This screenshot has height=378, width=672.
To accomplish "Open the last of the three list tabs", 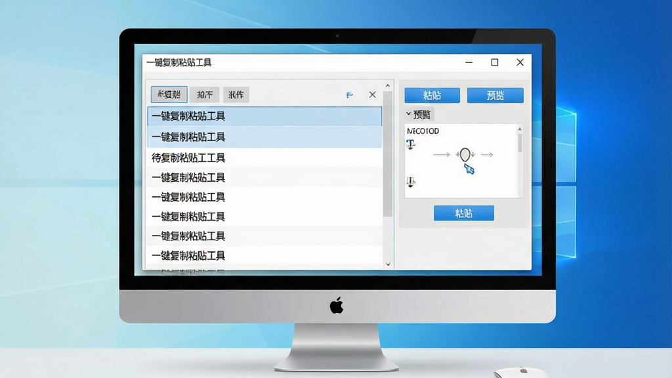I will [236, 94].
